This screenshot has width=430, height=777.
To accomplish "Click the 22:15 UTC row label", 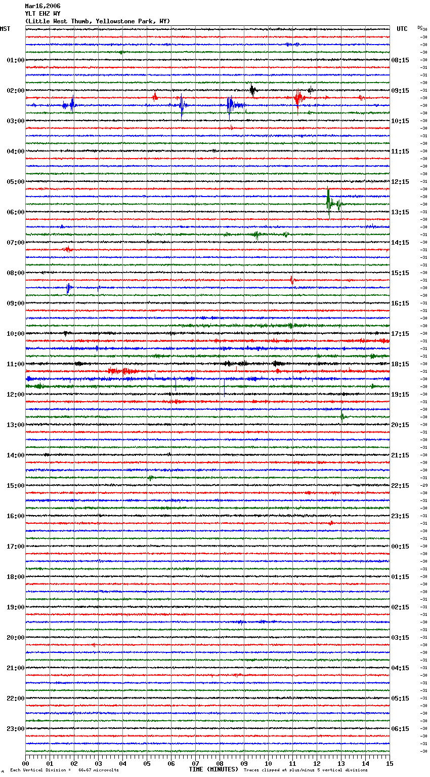I will click(400, 486).
